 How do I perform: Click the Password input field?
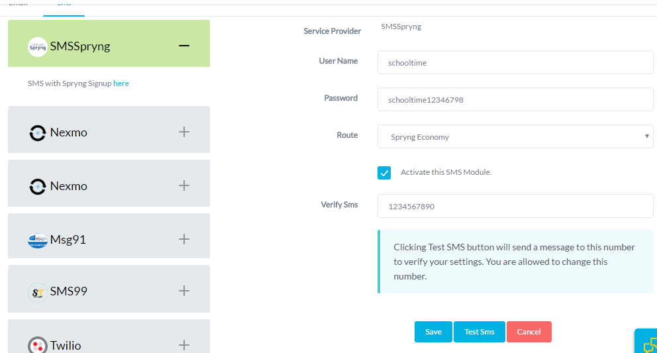pyautogui.click(x=515, y=99)
